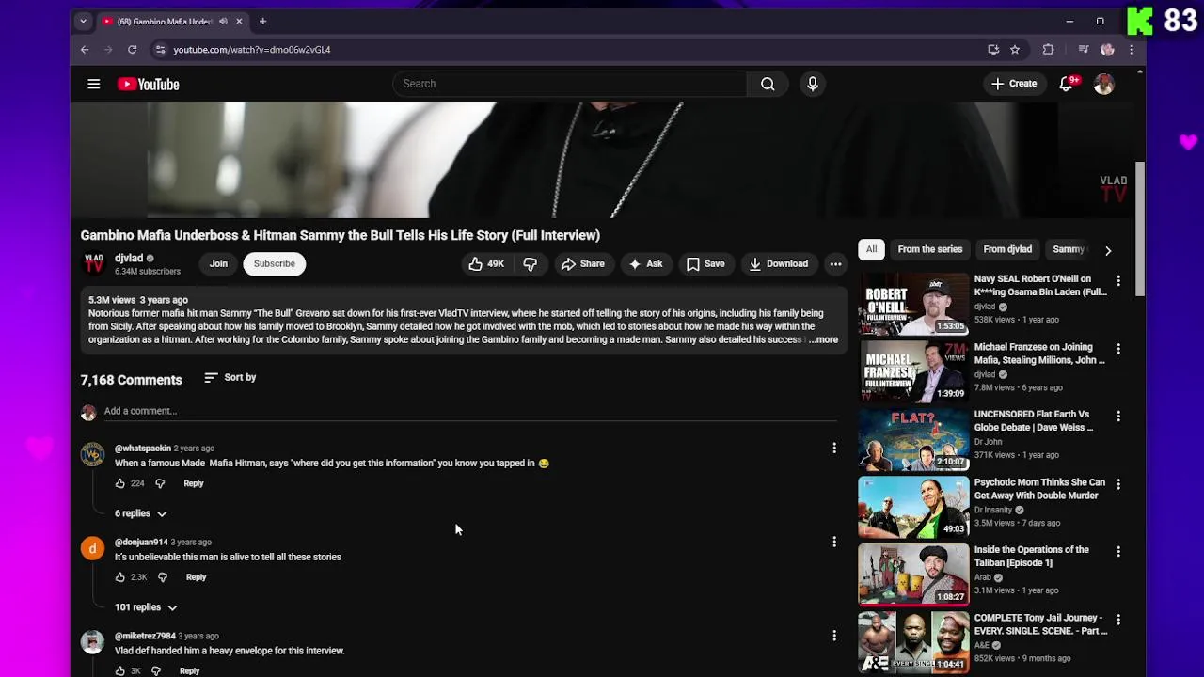
Task: Open options menu for @whatspackin comment
Action: click(834, 449)
